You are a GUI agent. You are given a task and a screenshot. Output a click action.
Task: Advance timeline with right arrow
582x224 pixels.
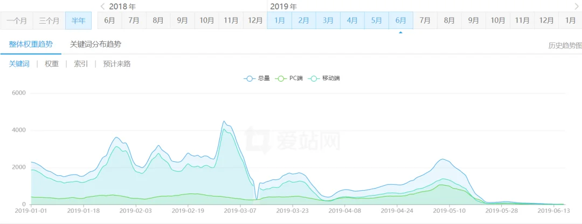577,6
